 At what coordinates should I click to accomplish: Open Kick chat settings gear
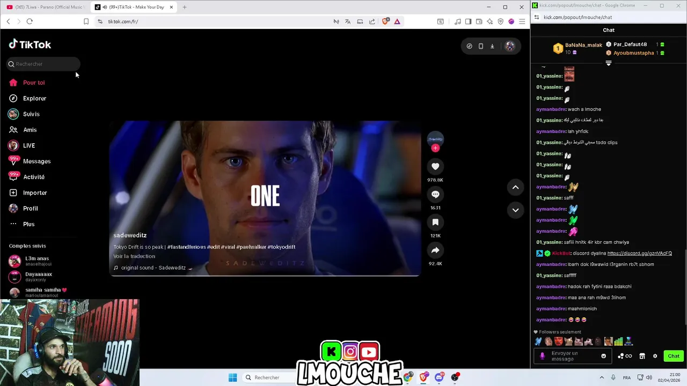pos(655,356)
